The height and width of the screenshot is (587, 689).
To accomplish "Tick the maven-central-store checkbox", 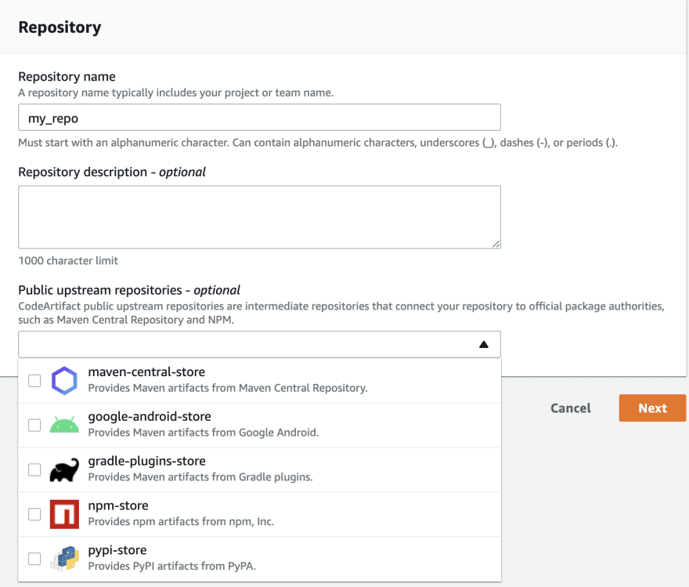I will pos(34,381).
